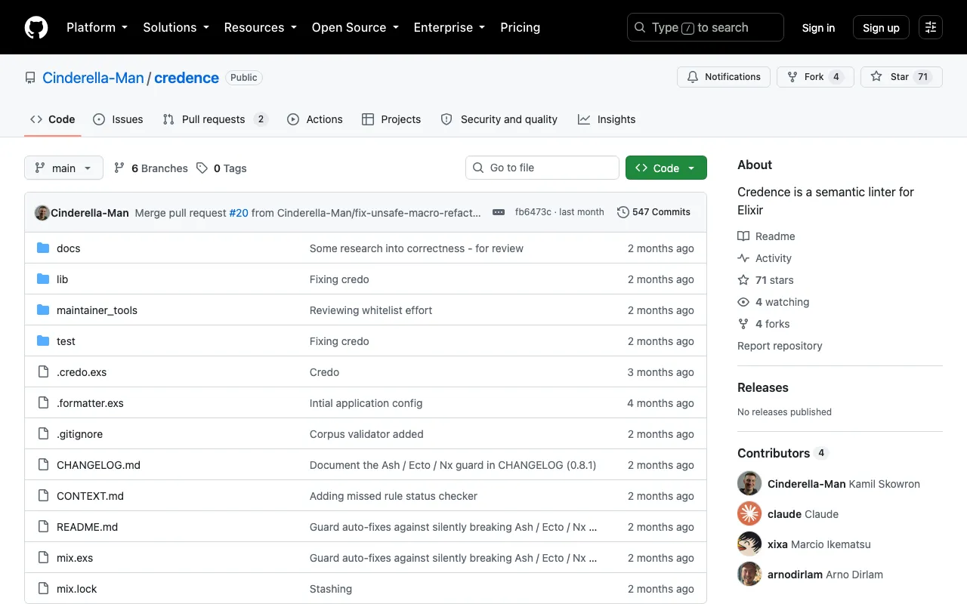Viewport: 967px width, 604px height.
Task: Open the Projects tab
Action: pos(391,119)
